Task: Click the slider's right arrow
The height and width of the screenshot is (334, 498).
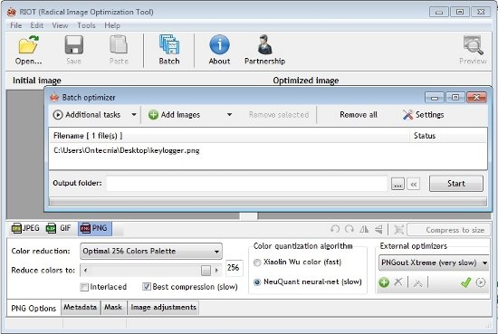Action: click(217, 271)
